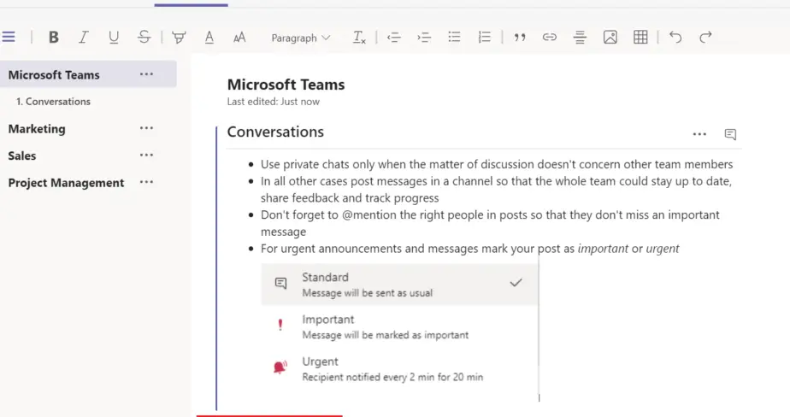The height and width of the screenshot is (417, 790).
Task: Toggle bold formatting
Action: (54, 37)
